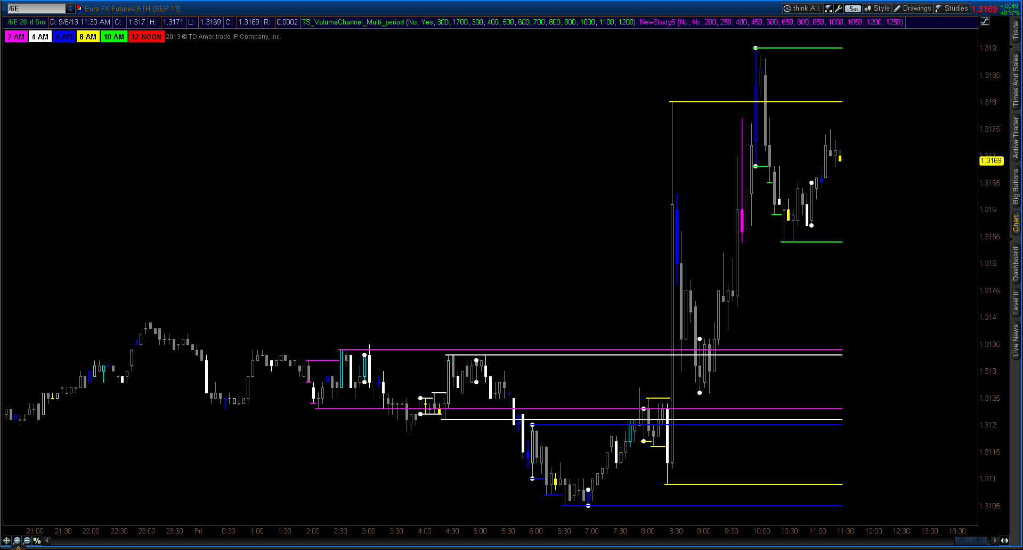Click the red 1.3169 last price
The height and width of the screenshot is (550, 1023).
point(984,9)
